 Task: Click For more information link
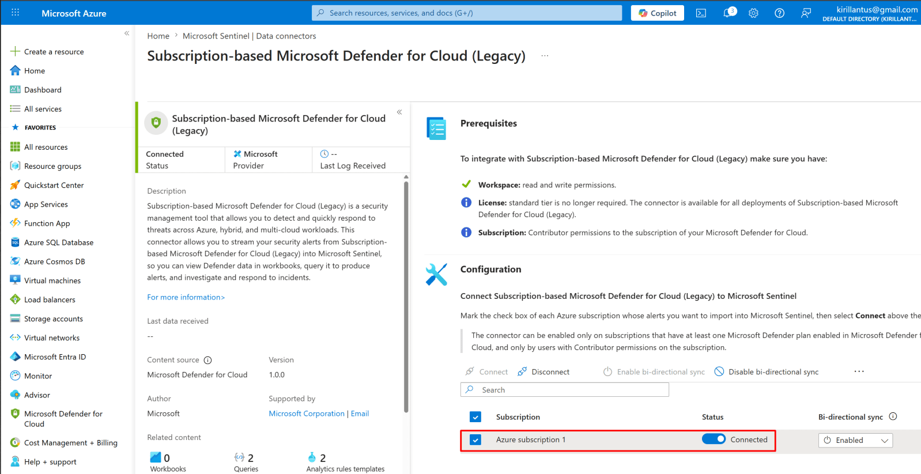(186, 297)
